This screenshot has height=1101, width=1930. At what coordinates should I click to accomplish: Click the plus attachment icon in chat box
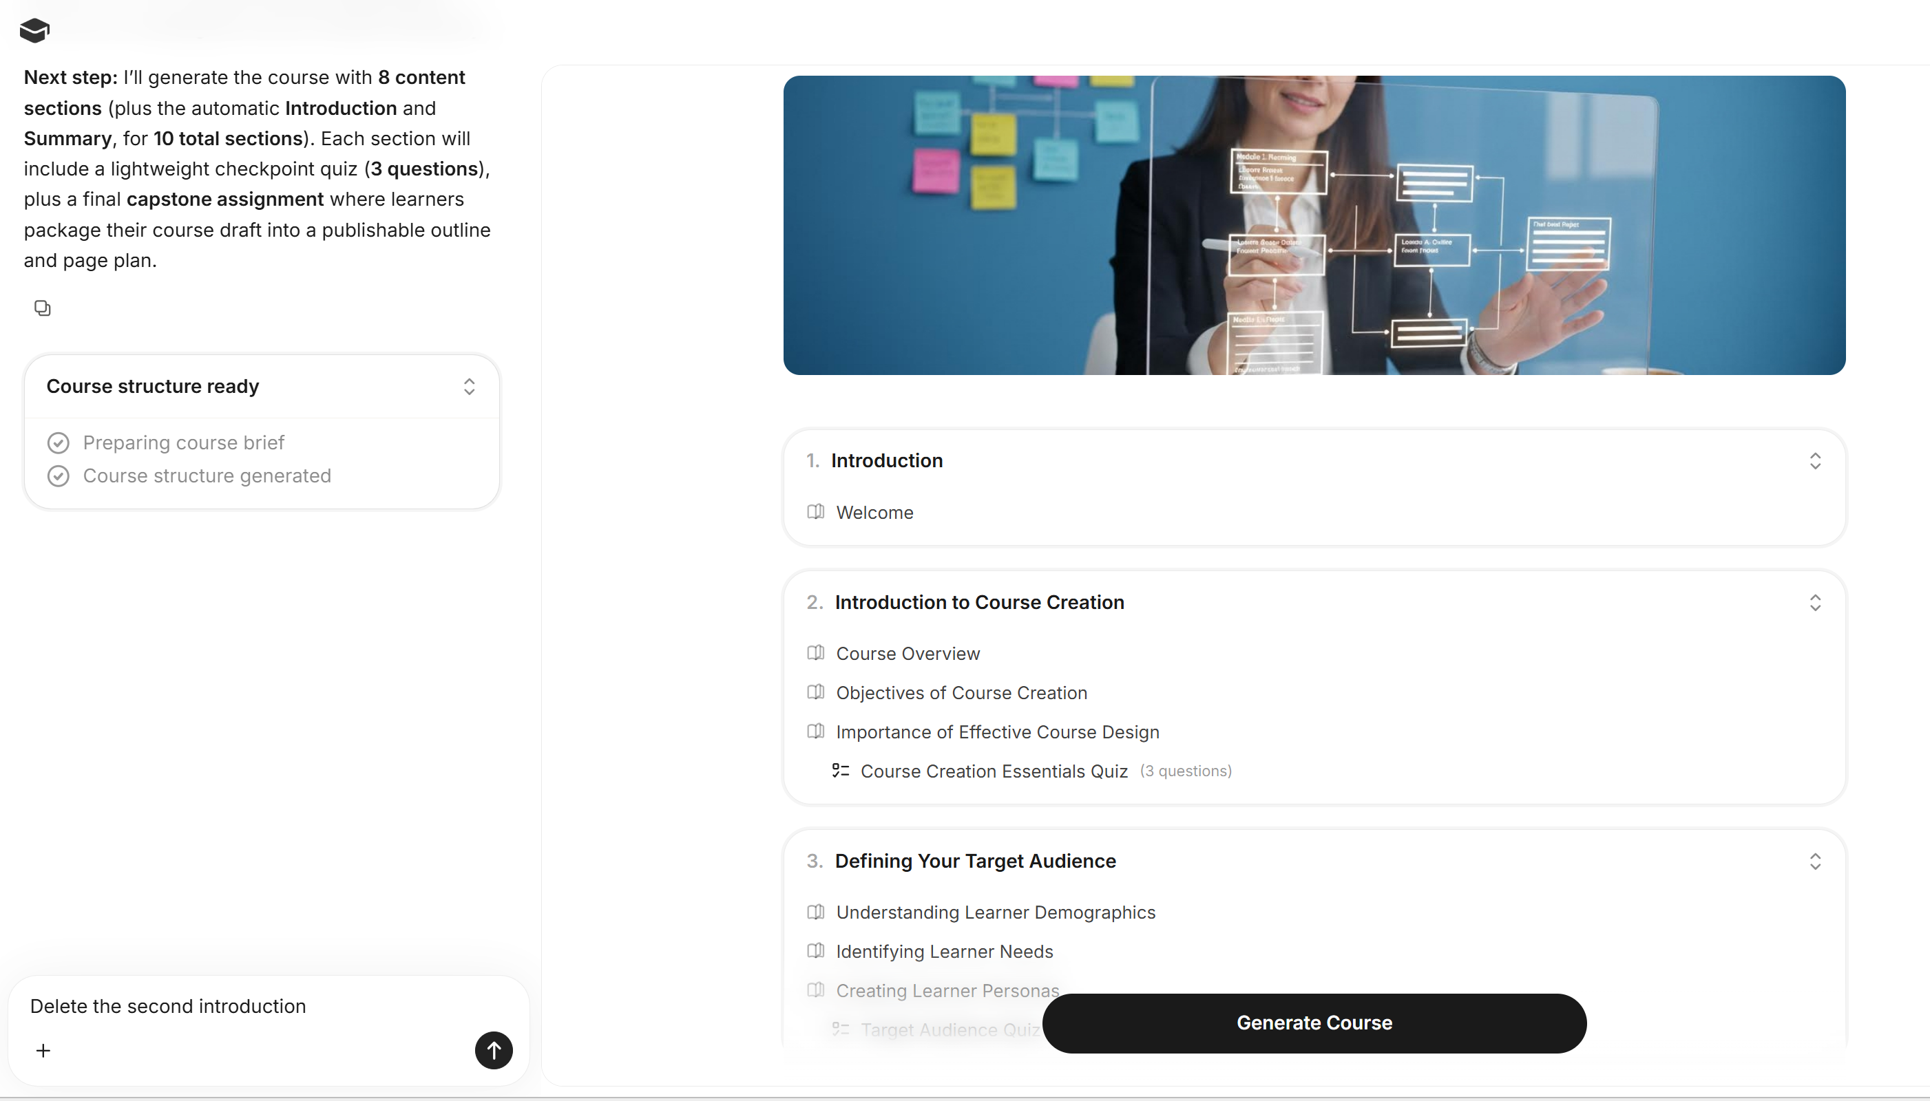(43, 1050)
